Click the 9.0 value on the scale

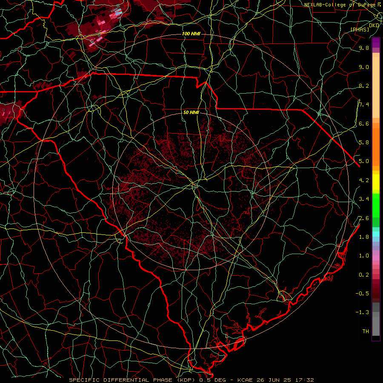coord(364,67)
